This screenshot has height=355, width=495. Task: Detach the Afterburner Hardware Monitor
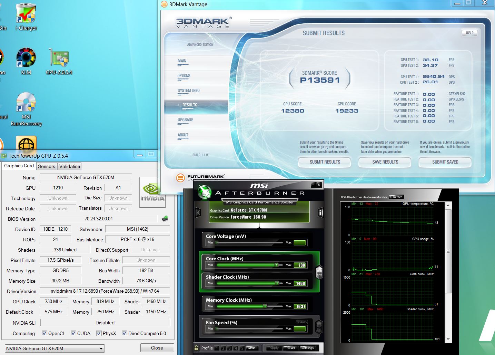(x=396, y=197)
